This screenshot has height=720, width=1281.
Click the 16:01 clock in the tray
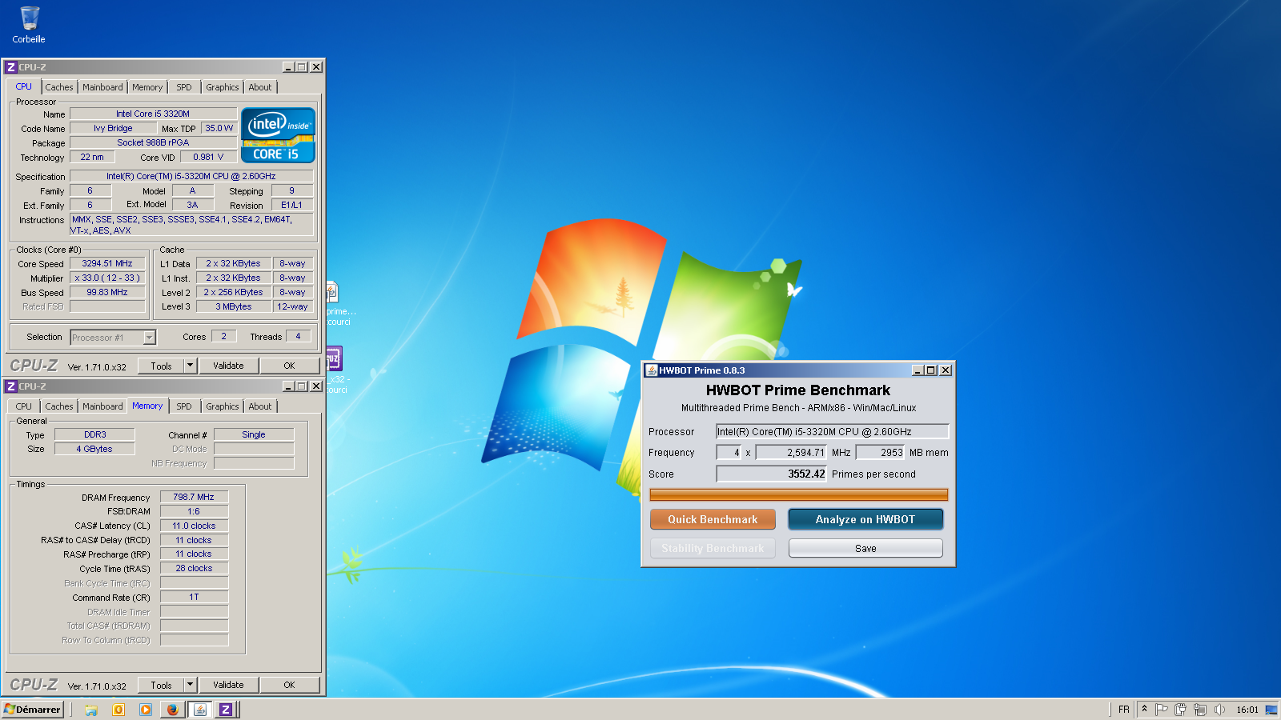1247,710
